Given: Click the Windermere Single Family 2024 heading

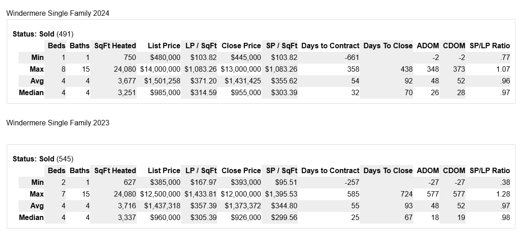Looking at the screenshot, I should (57, 14).
